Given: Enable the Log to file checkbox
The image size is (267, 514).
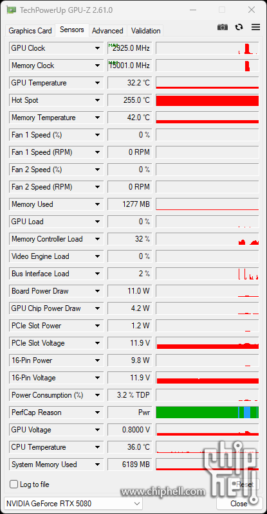Looking at the screenshot, I should coord(14,484).
